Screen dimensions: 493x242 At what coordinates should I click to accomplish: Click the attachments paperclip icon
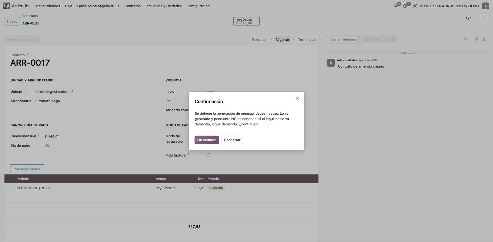(x=476, y=39)
